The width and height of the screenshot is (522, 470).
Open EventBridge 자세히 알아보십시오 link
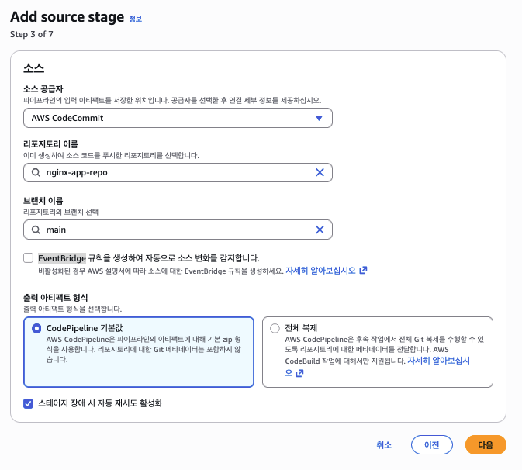click(x=320, y=271)
